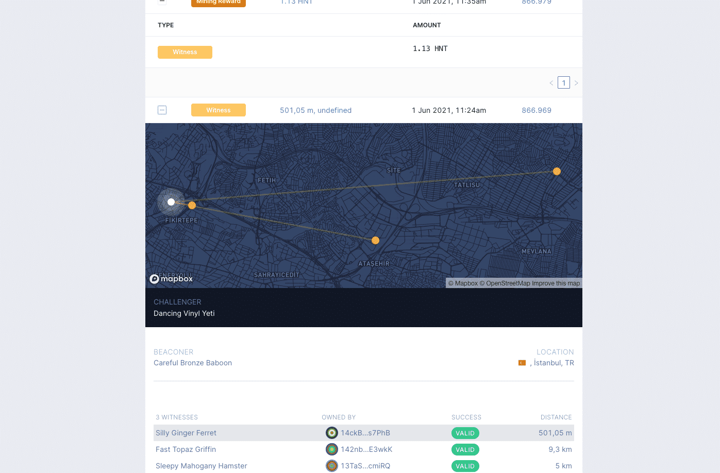Collapse the Mining Reward row at top

(162, 2)
